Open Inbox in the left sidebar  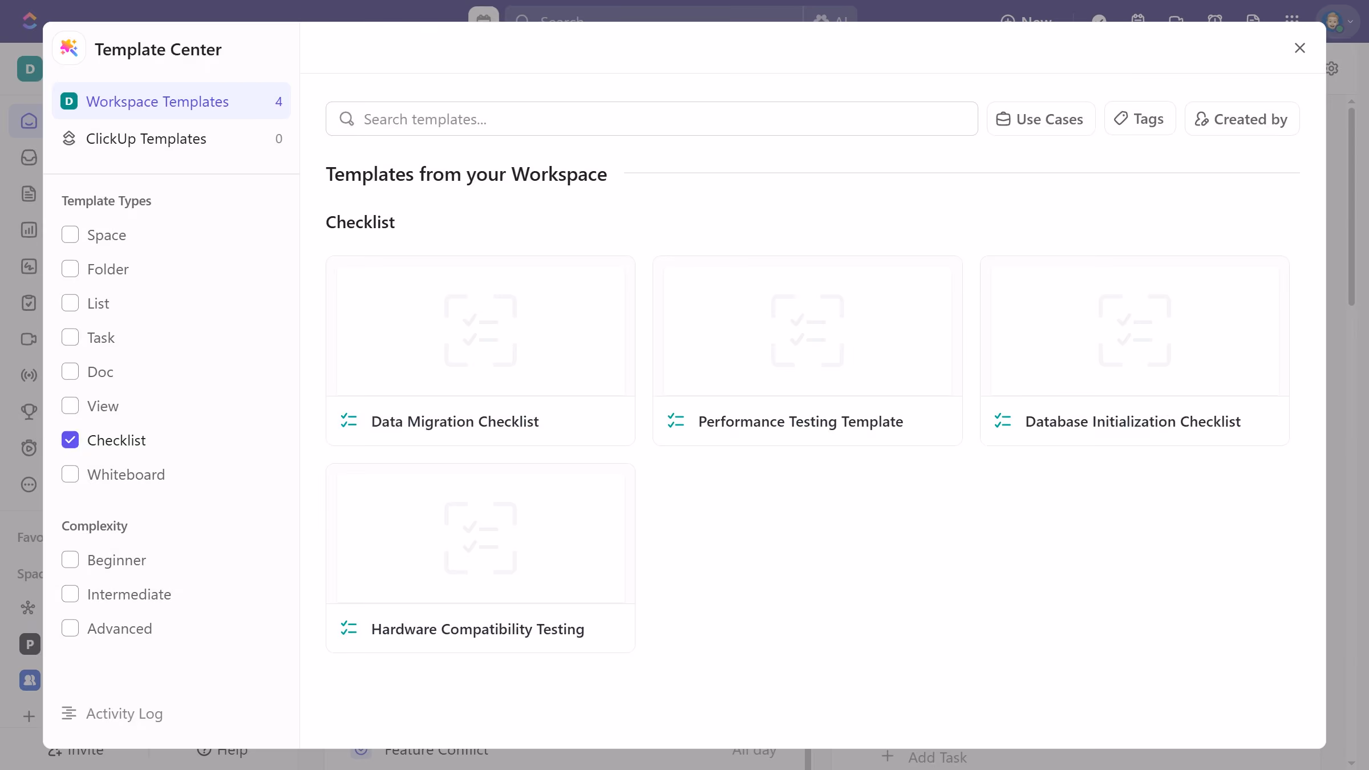(x=29, y=157)
